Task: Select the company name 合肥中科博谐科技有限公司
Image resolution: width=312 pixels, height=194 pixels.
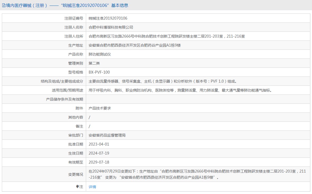Action: click(111, 27)
